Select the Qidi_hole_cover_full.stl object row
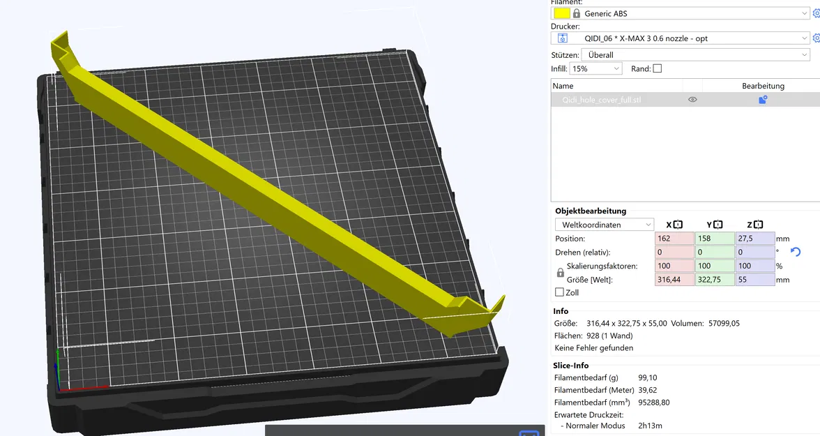This screenshot has height=436, width=820. [685, 100]
